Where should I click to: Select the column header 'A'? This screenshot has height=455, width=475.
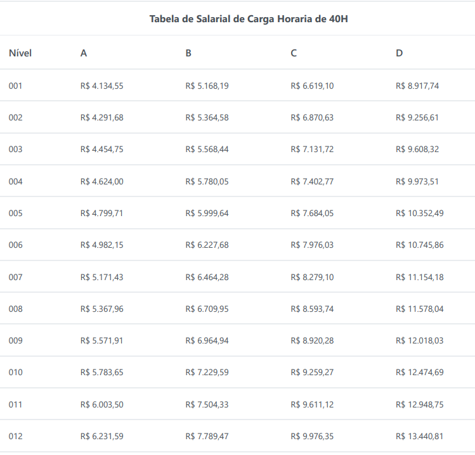84,53
